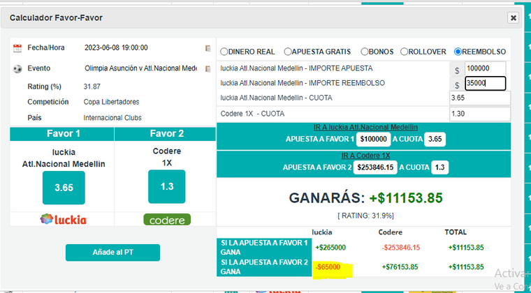The width and height of the screenshot is (531, 293).
Task: Click the Copa Libertadores competition text
Action: point(111,102)
